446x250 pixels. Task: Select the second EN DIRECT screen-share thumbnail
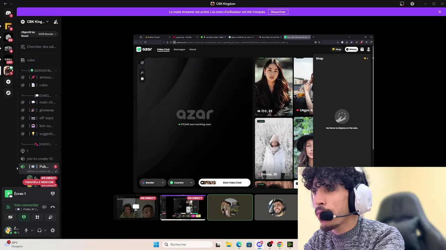click(x=183, y=207)
